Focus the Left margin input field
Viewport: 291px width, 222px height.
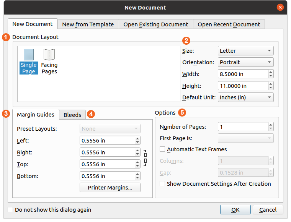[x=108, y=141]
